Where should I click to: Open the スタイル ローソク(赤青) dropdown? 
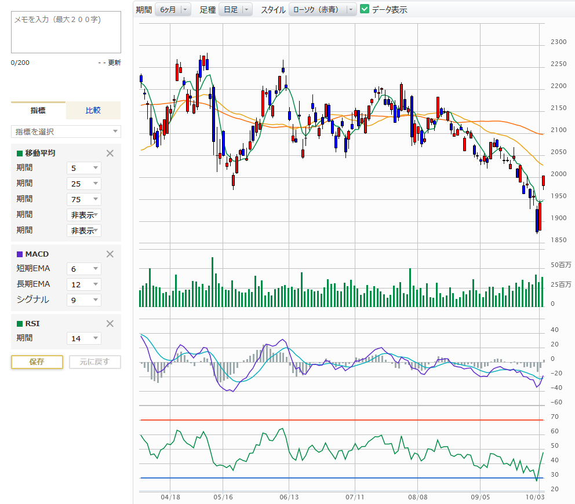point(323,9)
